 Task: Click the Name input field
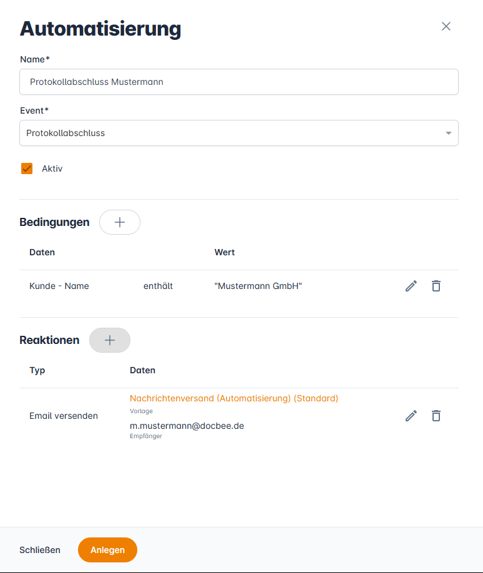pyautogui.click(x=238, y=82)
